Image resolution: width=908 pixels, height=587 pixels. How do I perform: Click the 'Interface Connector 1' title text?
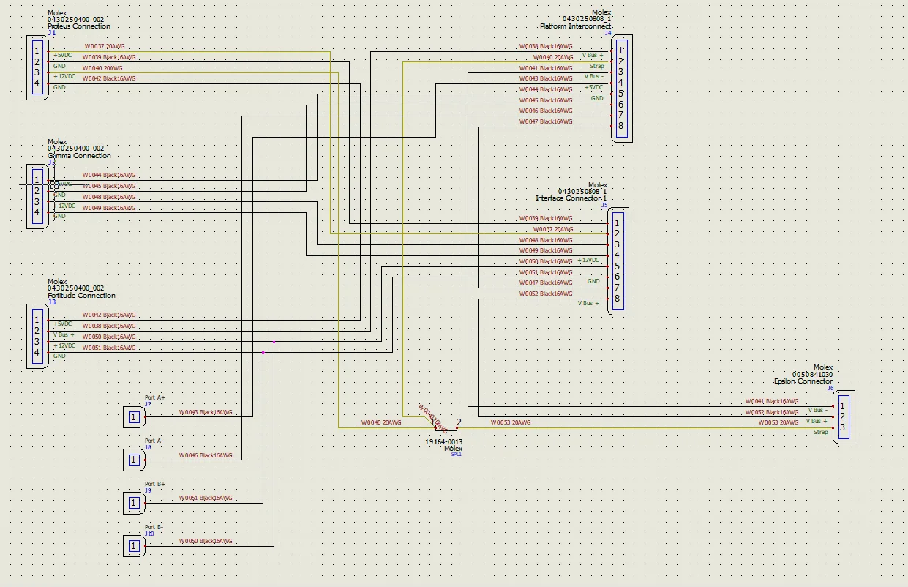571,198
